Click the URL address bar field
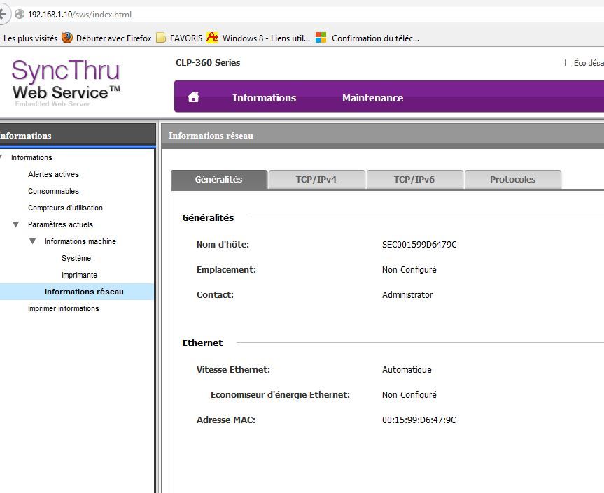 pyautogui.click(x=280, y=14)
